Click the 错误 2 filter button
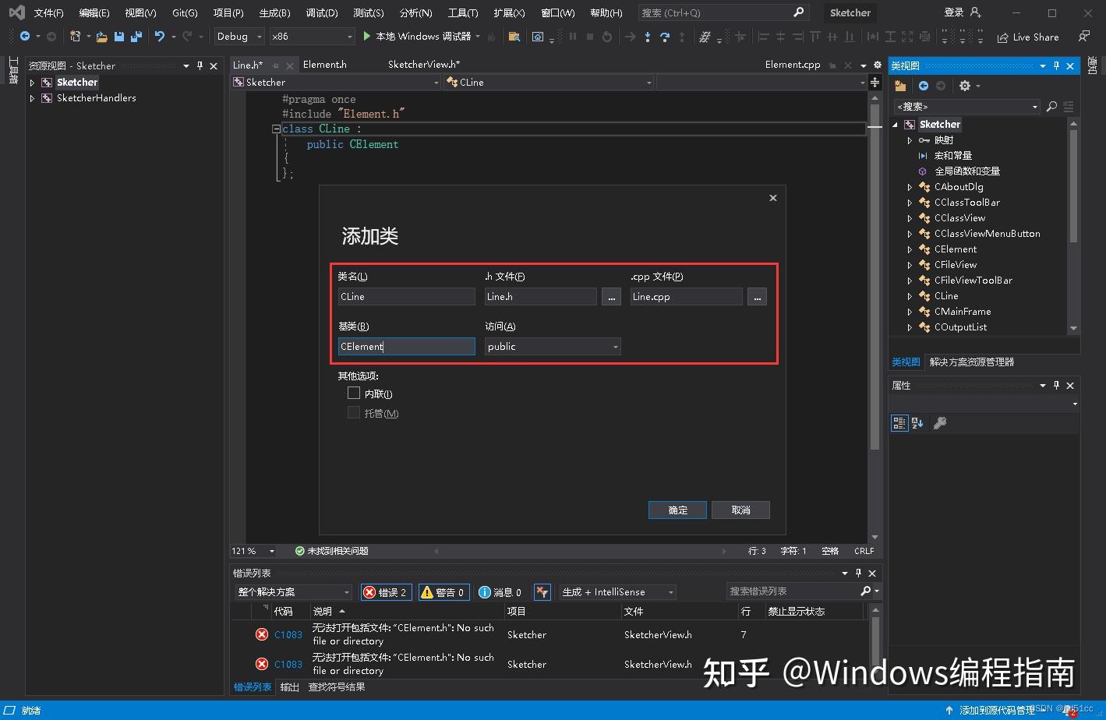Image resolution: width=1106 pixels, height=720 pixels. point(385,591)
